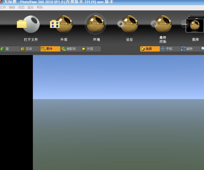This screenshot has width=204, height=170.
Task: Open the 打开文件 (open file) sphere icon
Action: point(28,24)
